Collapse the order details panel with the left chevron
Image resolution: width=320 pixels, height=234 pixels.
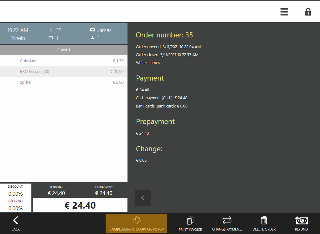click(x=142, y=198)
